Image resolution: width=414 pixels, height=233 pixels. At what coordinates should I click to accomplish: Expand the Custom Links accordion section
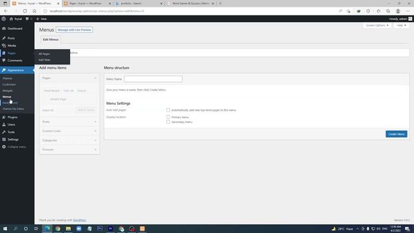(69, 131)
